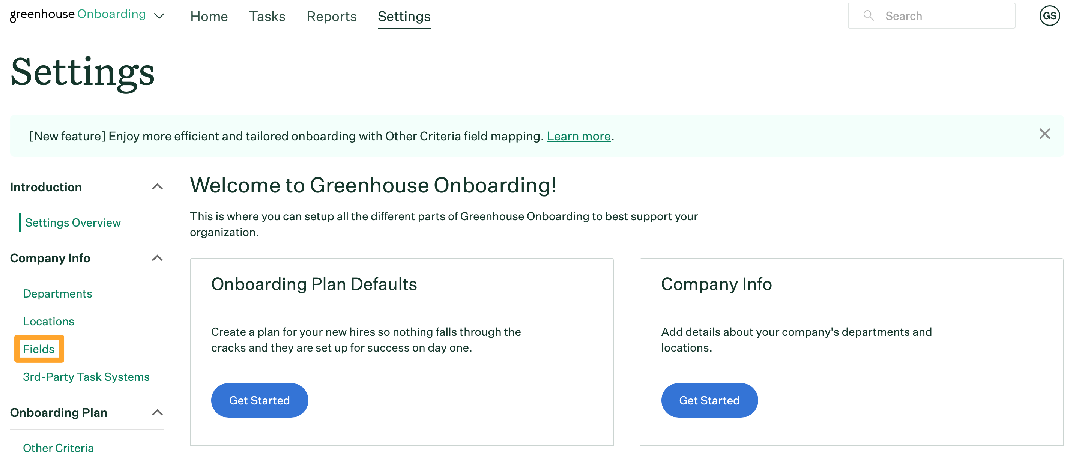Select the Settings tab
The width and height of the screenshot is (1073, 457).
[404, 16]
